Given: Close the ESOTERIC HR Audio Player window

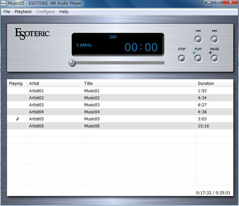Looking at the screenshot, I should point(230,2).
